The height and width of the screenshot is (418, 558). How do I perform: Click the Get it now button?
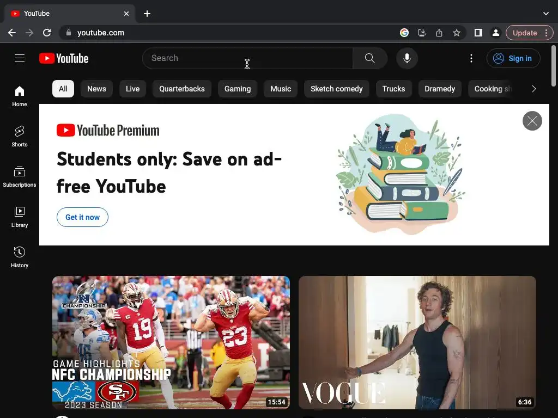83,217
